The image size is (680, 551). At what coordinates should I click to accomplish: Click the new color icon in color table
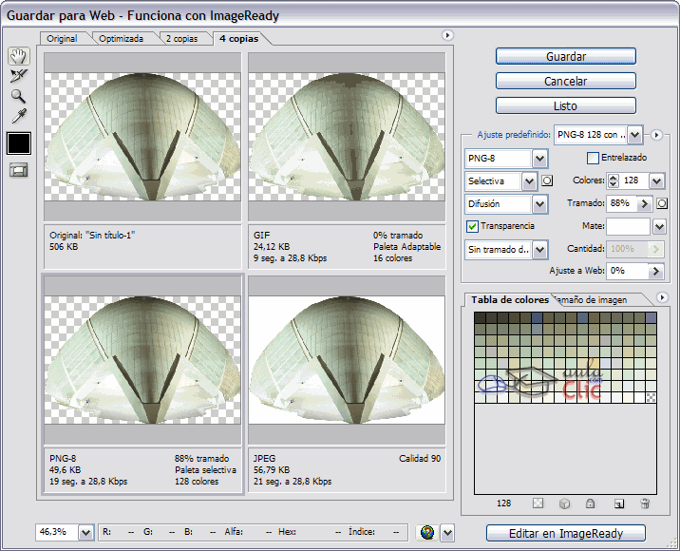pos(618,503)
